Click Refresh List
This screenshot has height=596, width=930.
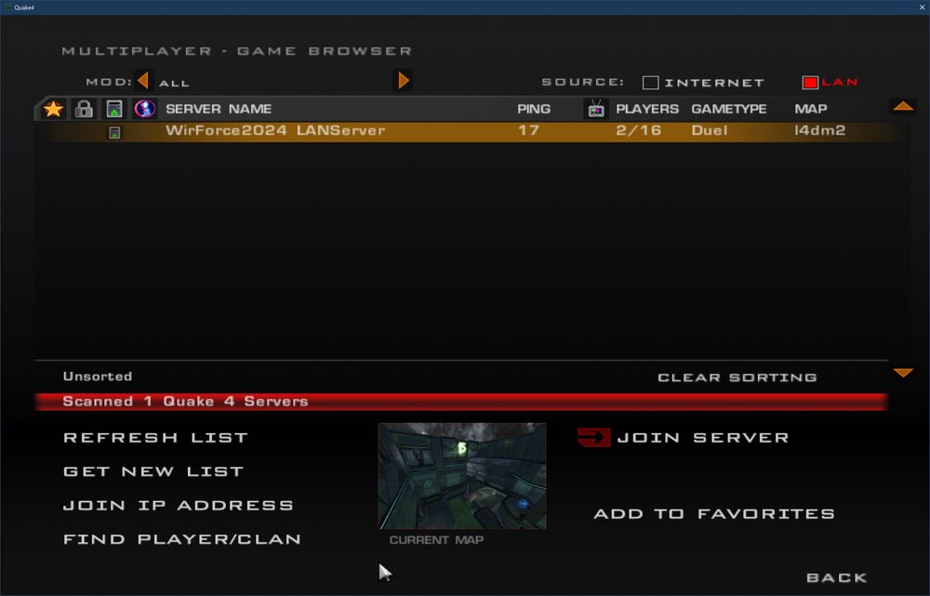coord(155,438)
